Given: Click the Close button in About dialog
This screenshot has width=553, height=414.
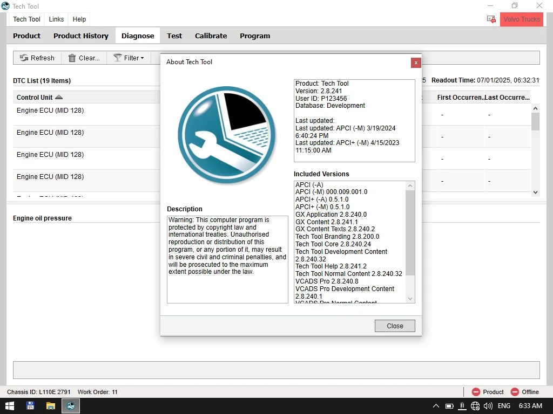Looking at the screenshot, I should [395, 326].
